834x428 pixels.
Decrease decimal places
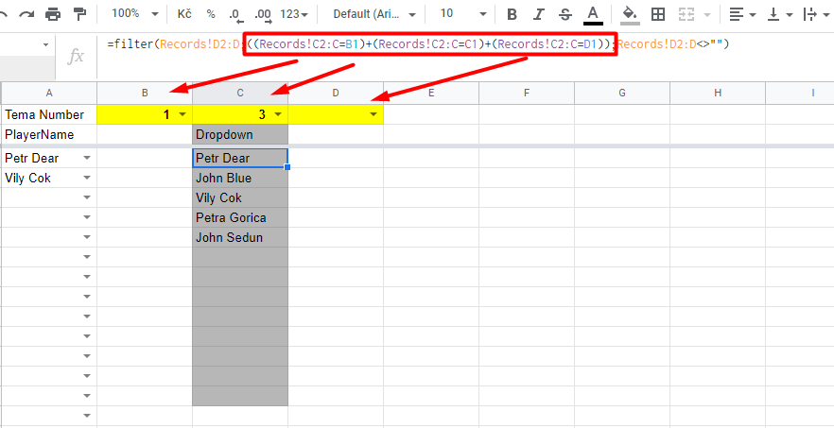click(236, 15)
